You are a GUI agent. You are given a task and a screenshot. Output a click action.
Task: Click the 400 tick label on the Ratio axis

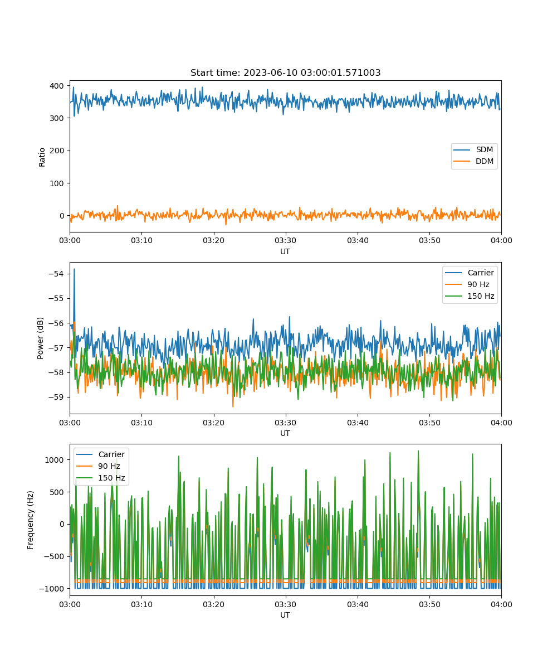pos(57,86)
